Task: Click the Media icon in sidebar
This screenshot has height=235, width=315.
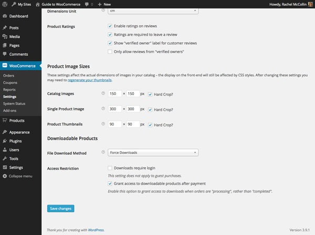Action: (x=5, y=37)
